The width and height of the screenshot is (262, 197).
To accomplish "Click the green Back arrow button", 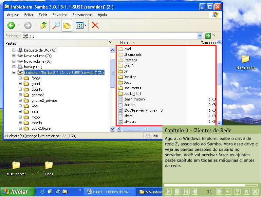I will (11, 25).
